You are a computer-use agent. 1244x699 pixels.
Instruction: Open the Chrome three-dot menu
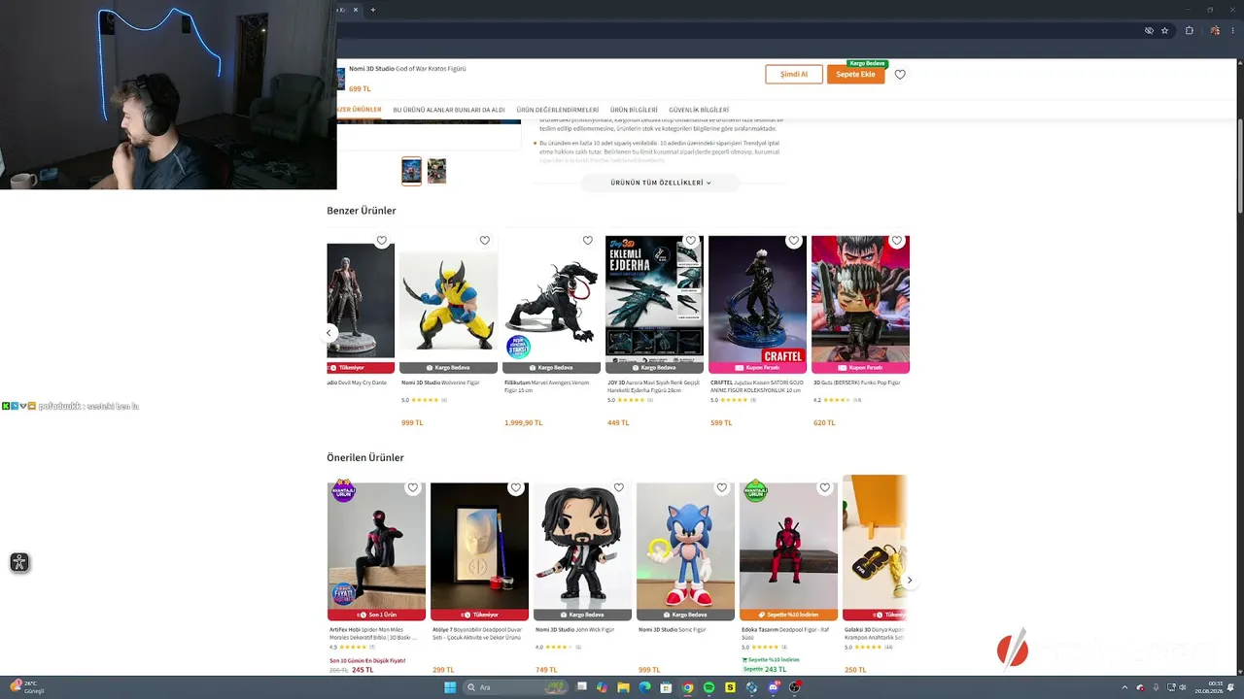tap(1234, 30)
